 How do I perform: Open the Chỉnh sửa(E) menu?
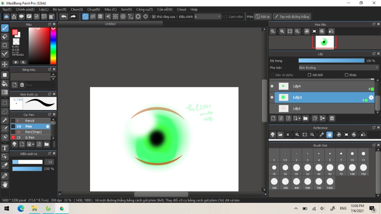point(25,9)
